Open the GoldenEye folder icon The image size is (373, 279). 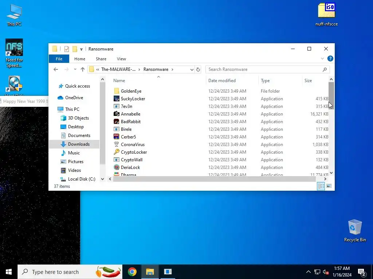tap(116, 91)
